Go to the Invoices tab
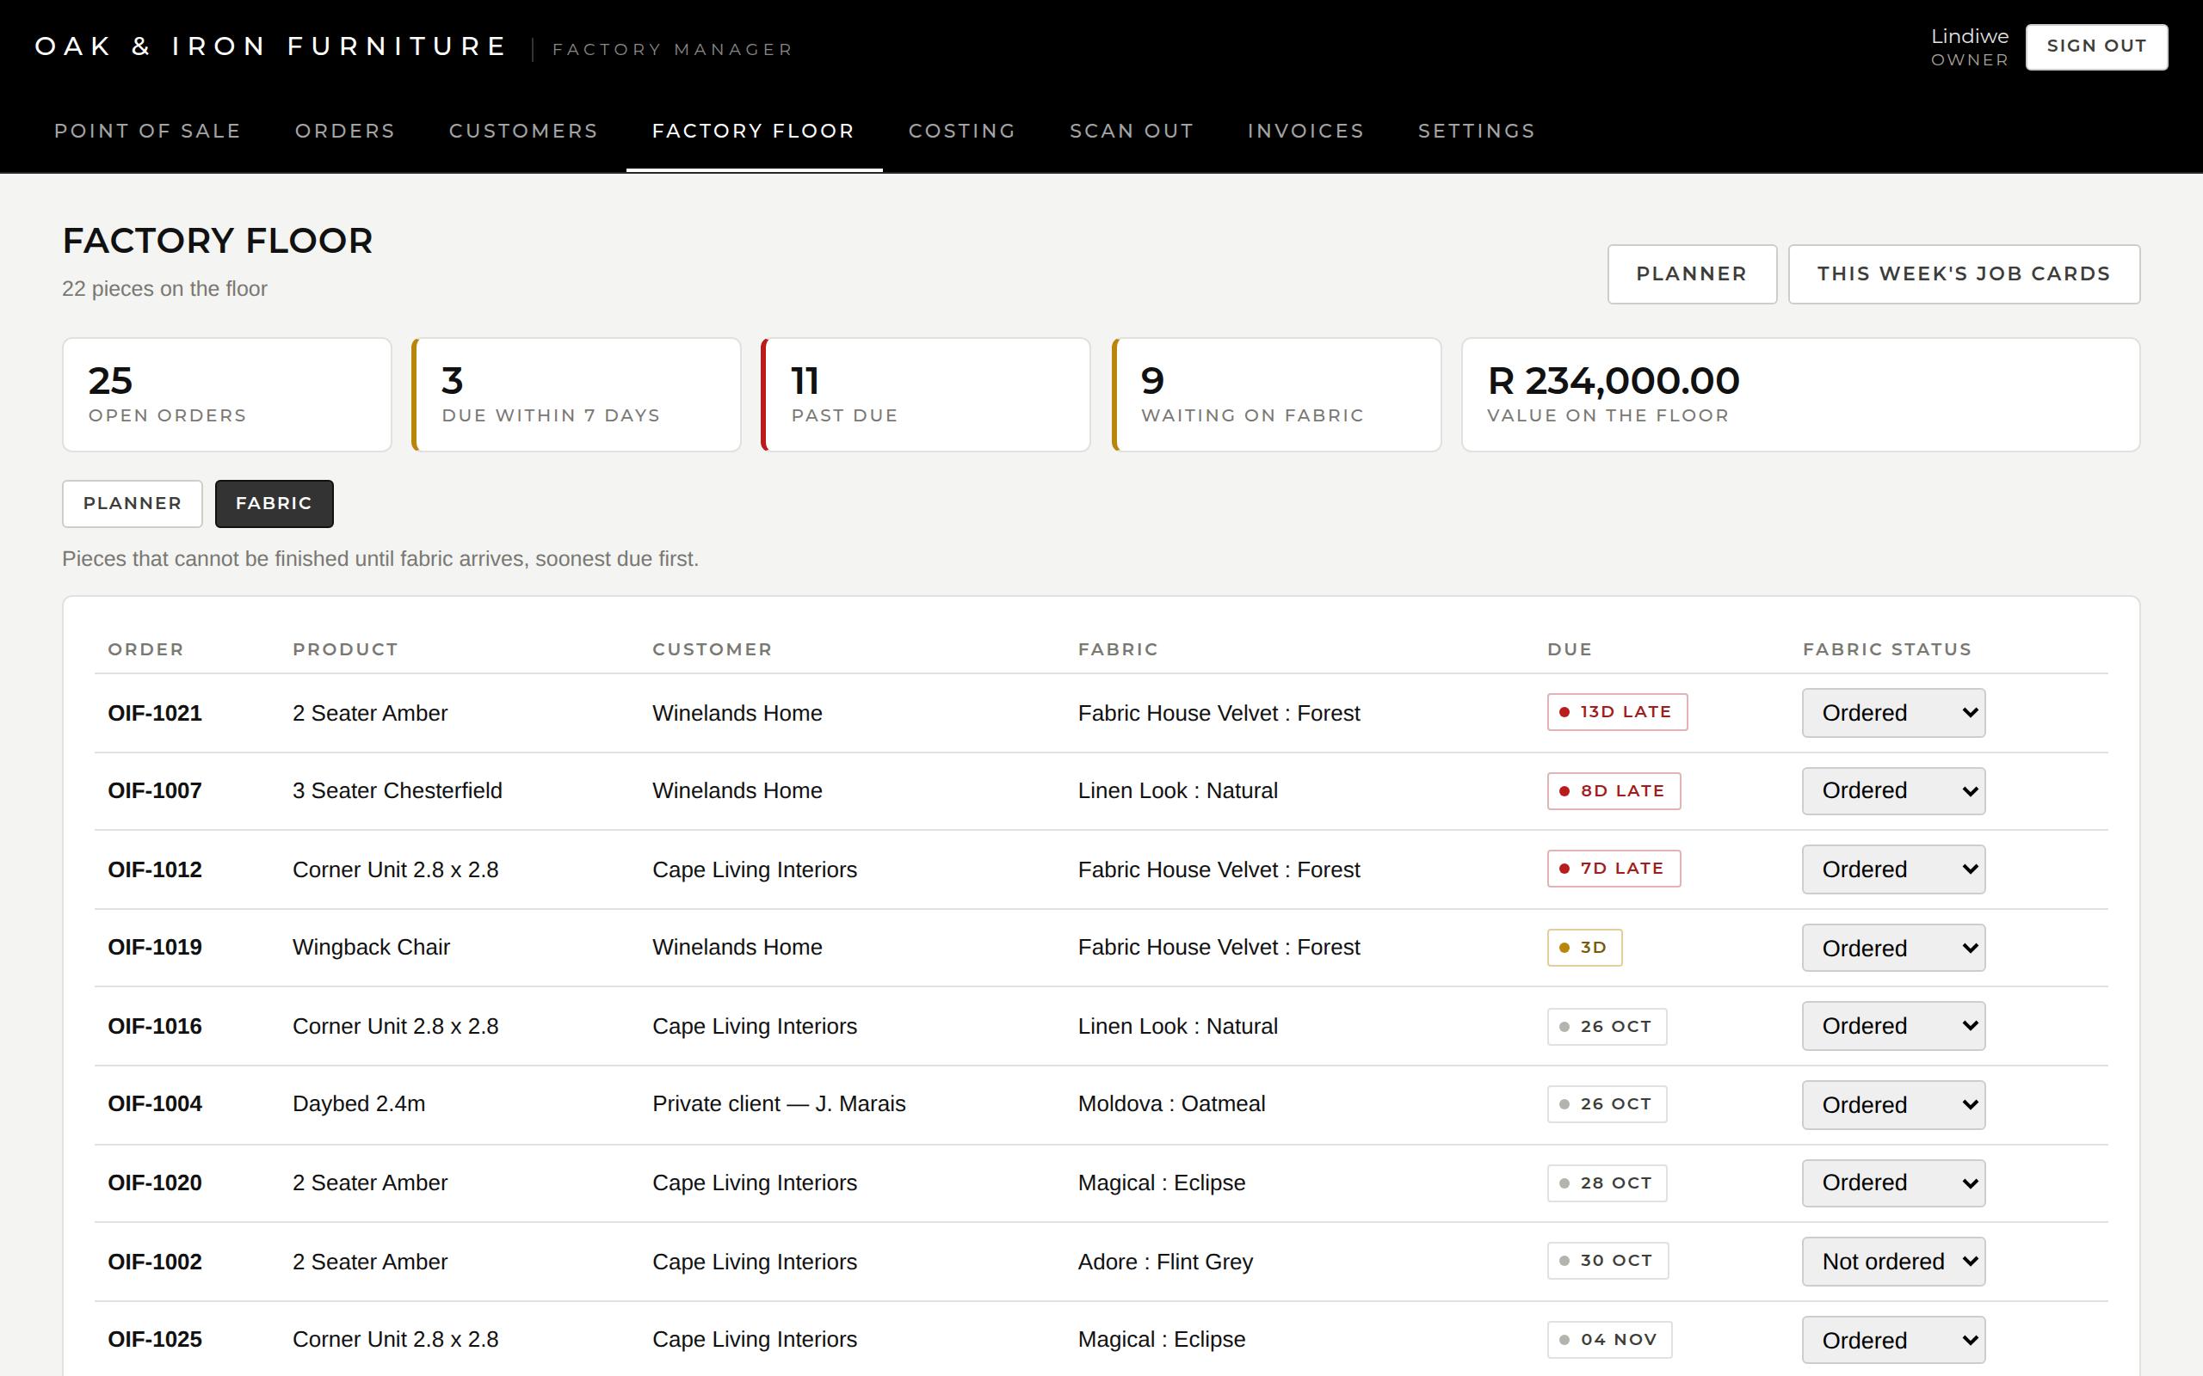The height and width of the screenshot is (1376, 2203). (x=1305, y=131)
